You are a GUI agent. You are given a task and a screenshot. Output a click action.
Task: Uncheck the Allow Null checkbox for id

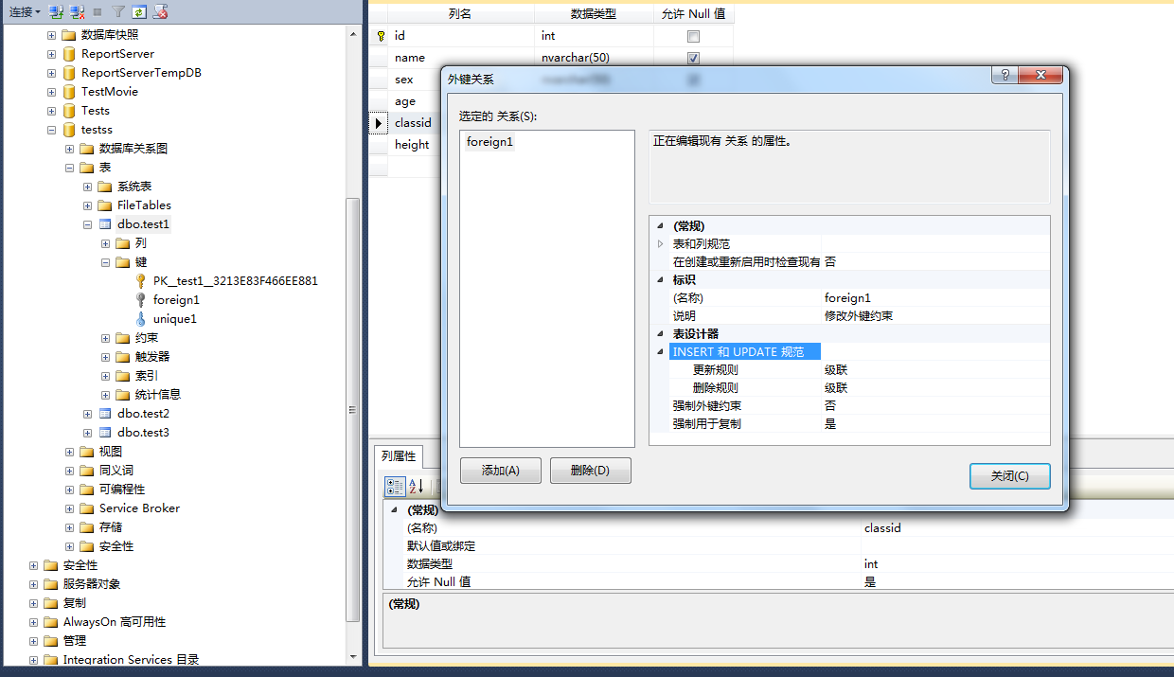[x=693, y=35]
